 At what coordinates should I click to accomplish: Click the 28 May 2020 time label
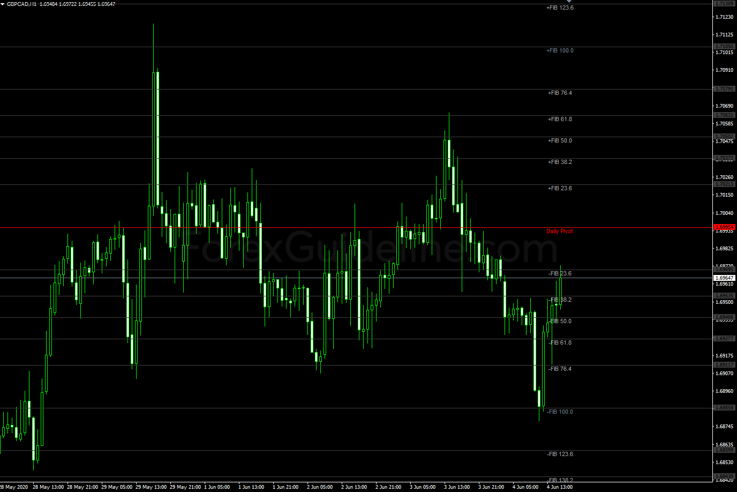tap(14, 487)
